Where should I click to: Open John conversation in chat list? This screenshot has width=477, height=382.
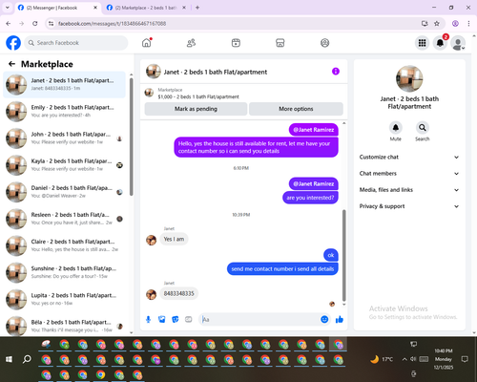pyautogui.click(x=64, y=138)
